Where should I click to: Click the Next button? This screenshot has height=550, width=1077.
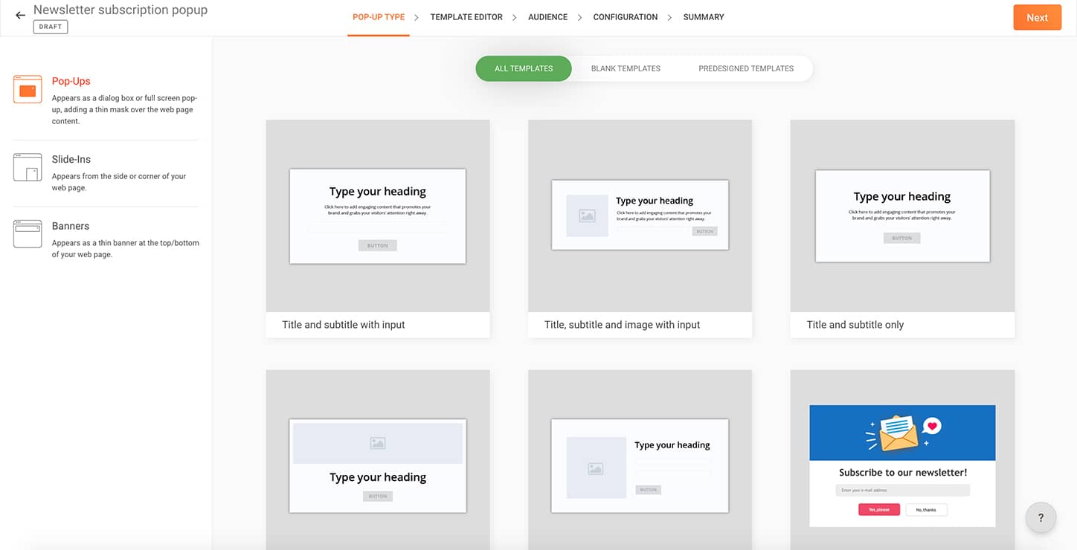coord(1037,16)
